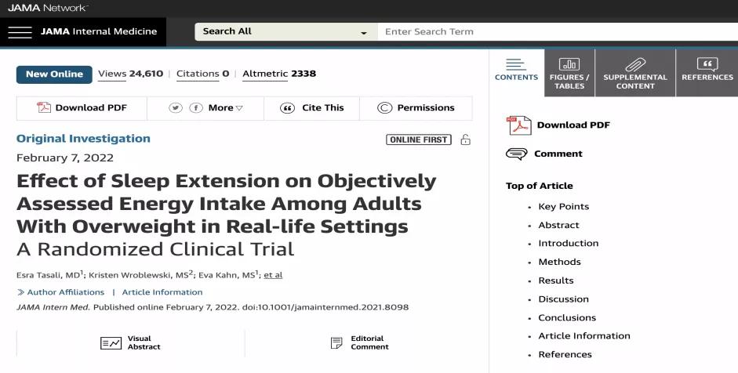Click the New Online badge

(54, 74)
